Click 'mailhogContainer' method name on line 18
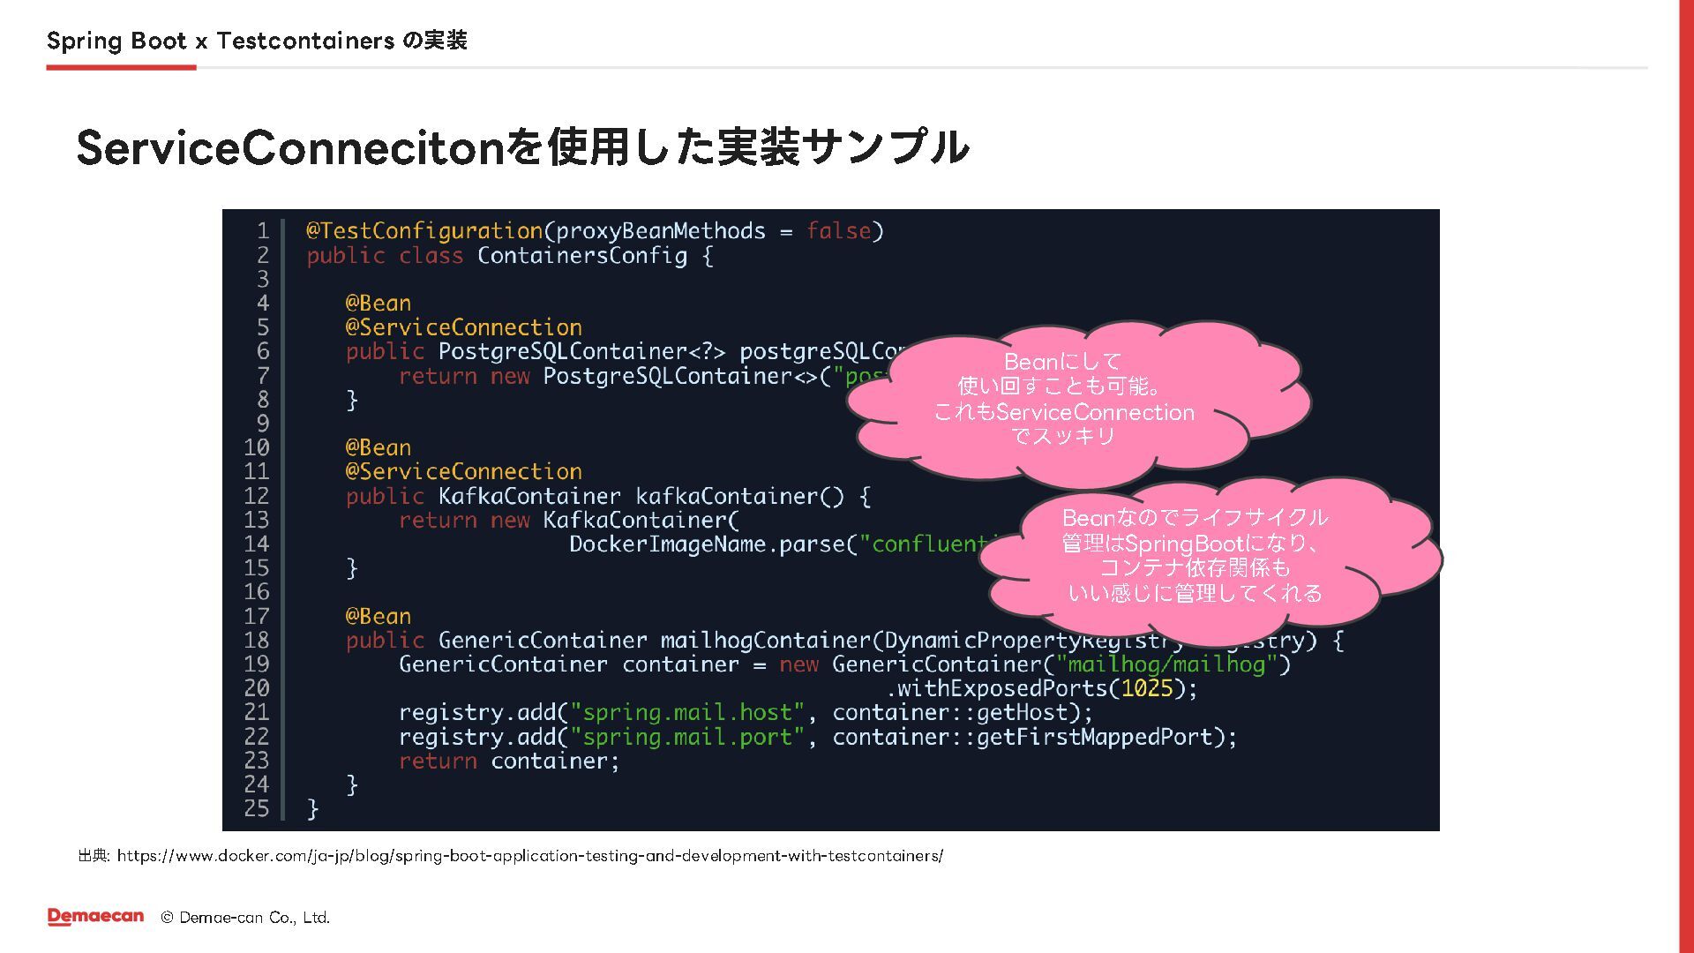 (766, 641)
